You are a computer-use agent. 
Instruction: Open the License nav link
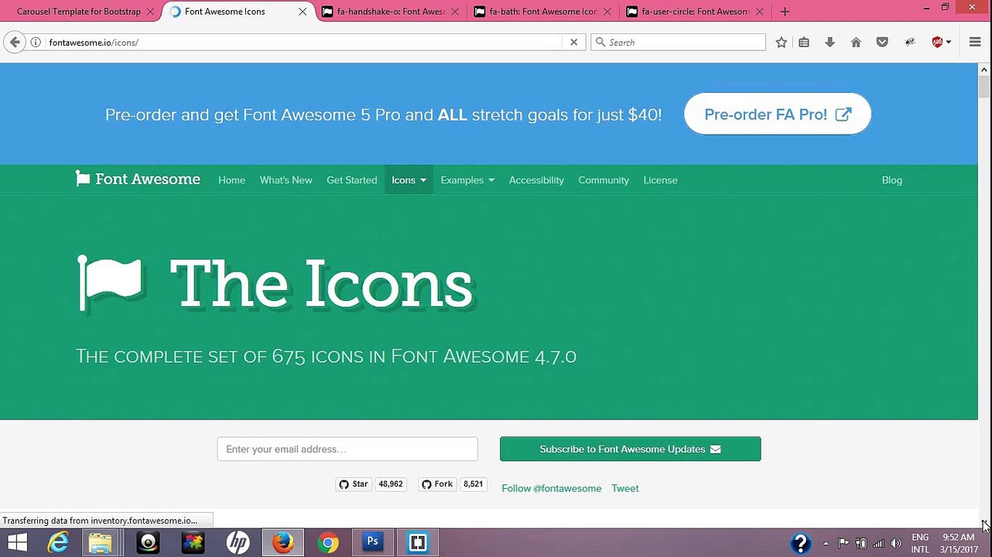pyautogui.click(x=660, y=180)
